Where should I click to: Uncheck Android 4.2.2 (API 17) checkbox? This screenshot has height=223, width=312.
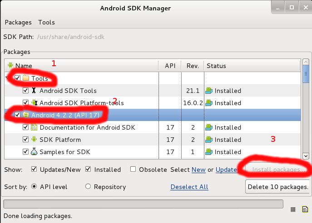[x=18, y=115]
